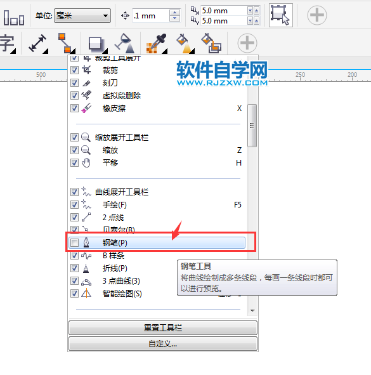Click the nudge distance .1 mm field
Image resolution: width=371 pixels, height=375 pixels.
[150, 16]
